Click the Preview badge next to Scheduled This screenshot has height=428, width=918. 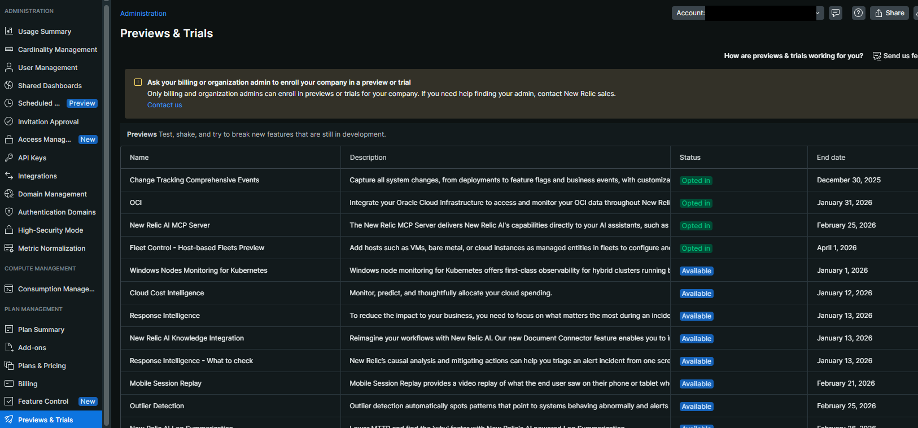[82, 103]
